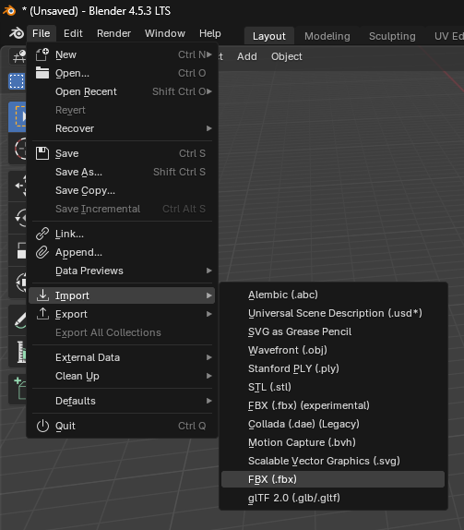This screenshot has height=530, width=464.
Task: Click the Quit power icon
Action: tap(42, 426)
